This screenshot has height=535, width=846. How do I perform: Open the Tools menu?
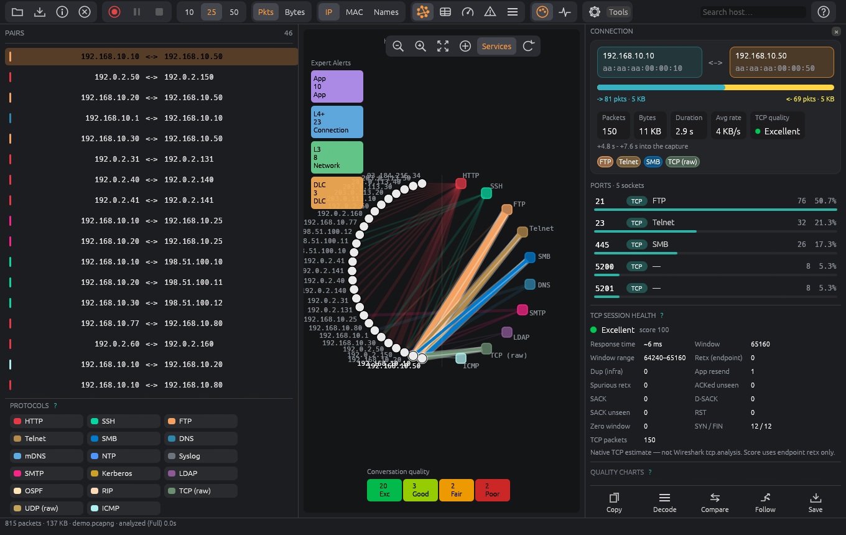click(x=618, y=12)
